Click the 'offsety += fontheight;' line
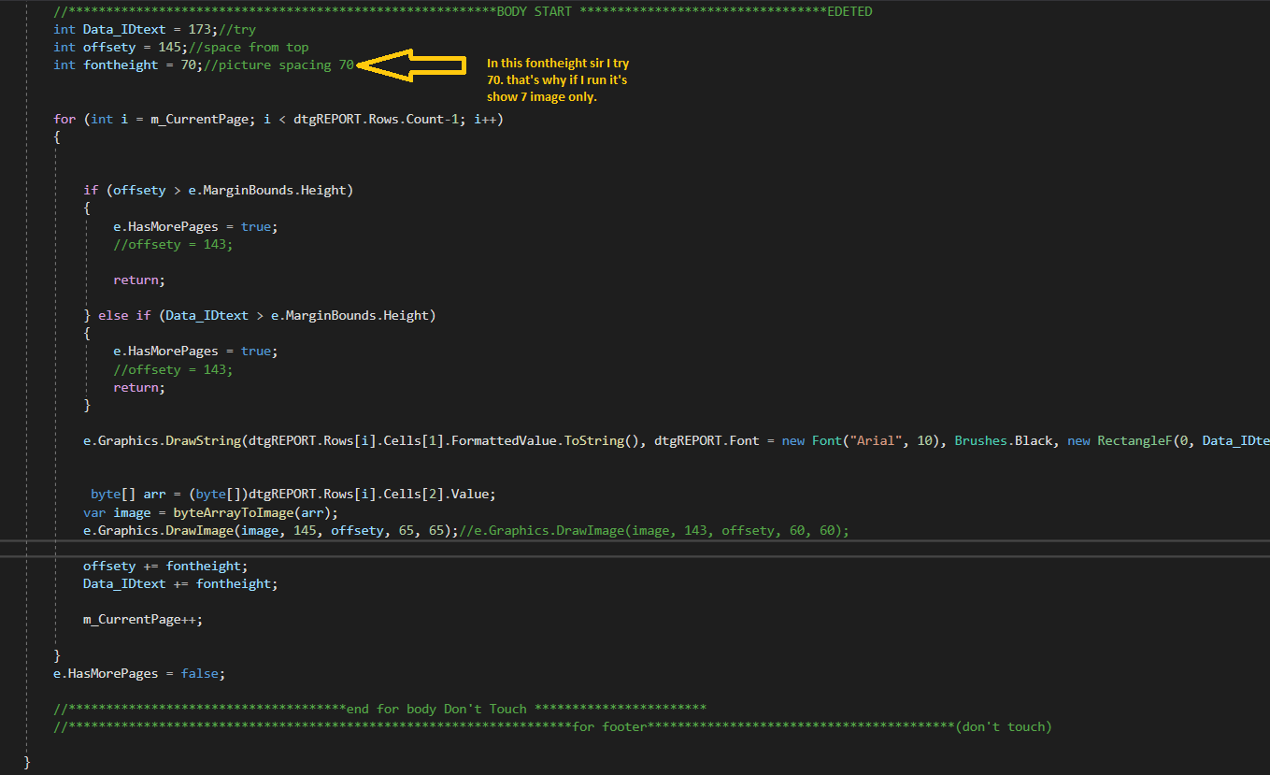Screen dimensions: 1270x775 pyautogui.click(x=165, y=566)
